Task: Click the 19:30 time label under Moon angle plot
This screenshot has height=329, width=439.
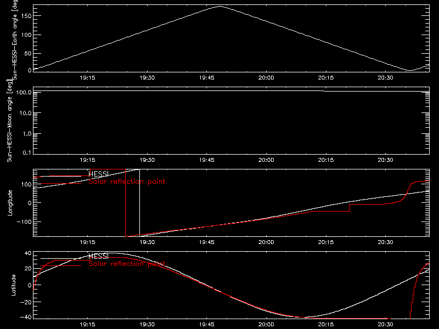Action: tap(147, 160)
